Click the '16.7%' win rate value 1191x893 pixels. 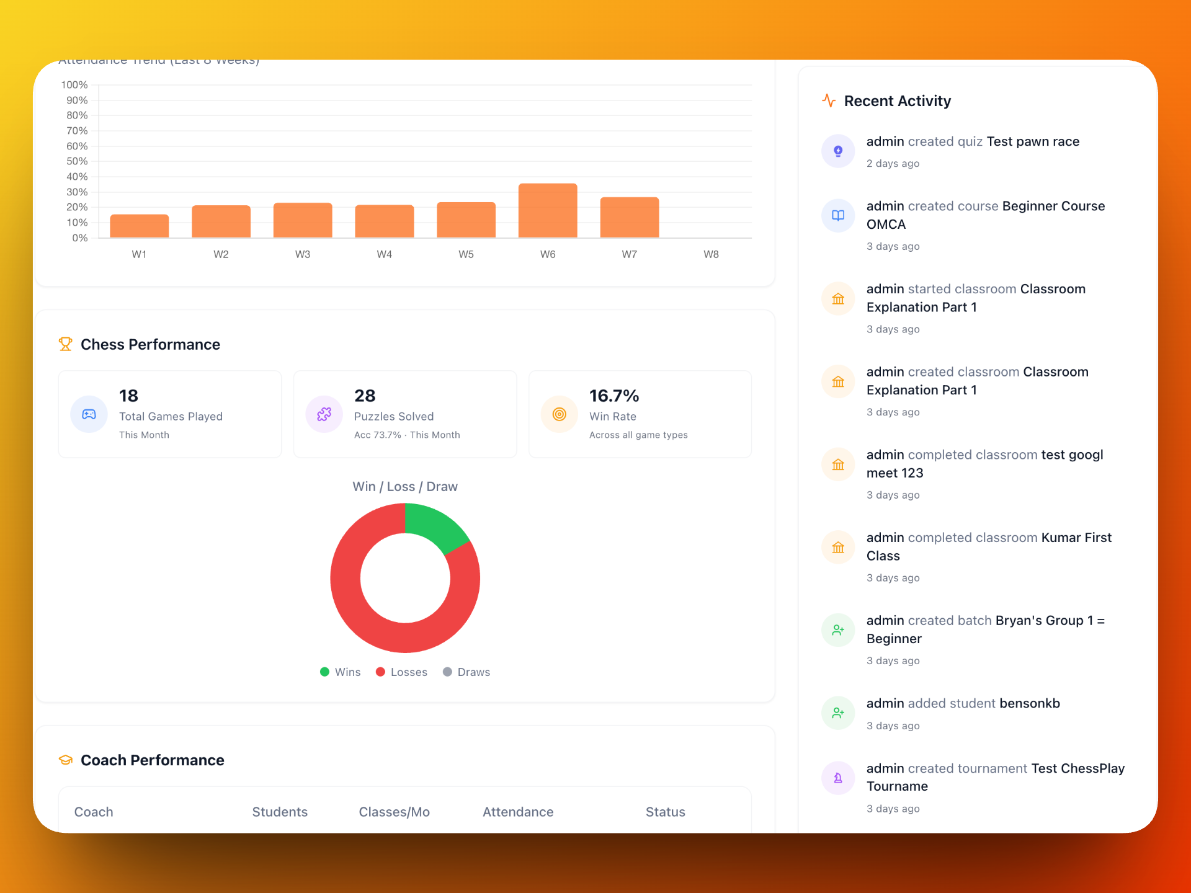tap(614, 396)
